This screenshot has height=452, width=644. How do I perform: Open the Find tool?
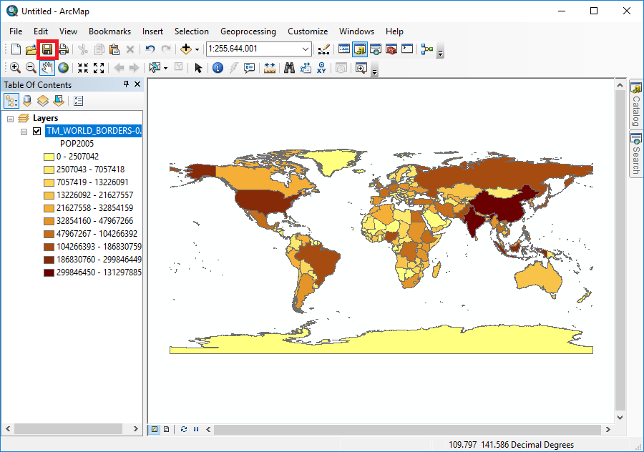pos(288,67)
